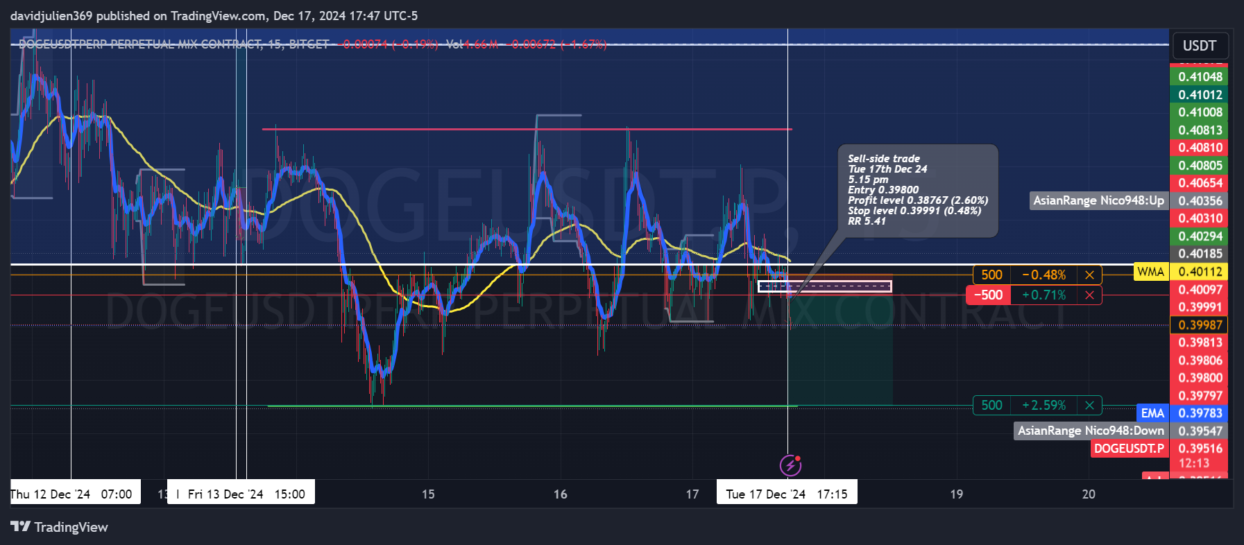This screenshot has width=1244, height=545.
Task: Cancel the 500 -0.48% stop order
Action: click(1089, 275)
